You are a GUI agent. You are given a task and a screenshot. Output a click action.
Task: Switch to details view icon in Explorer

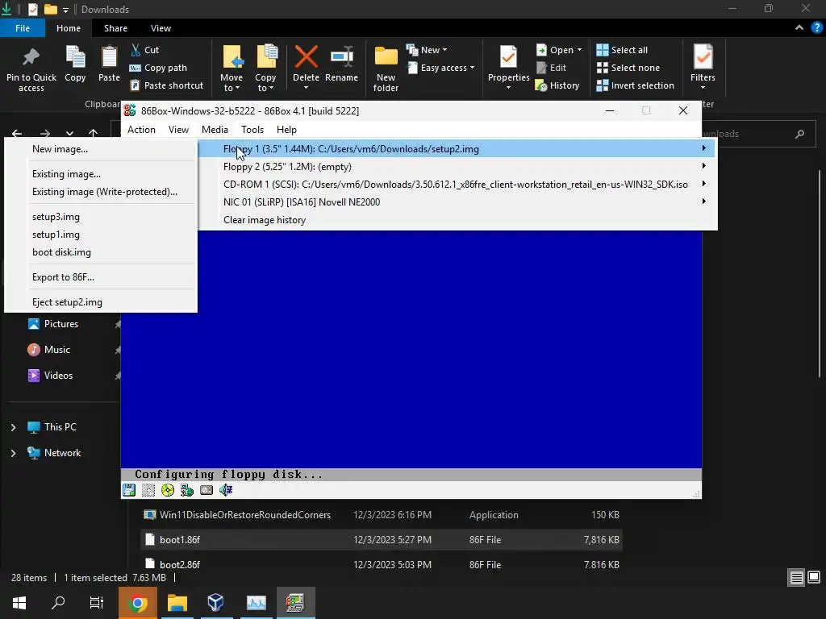click(x=796, y=578)
